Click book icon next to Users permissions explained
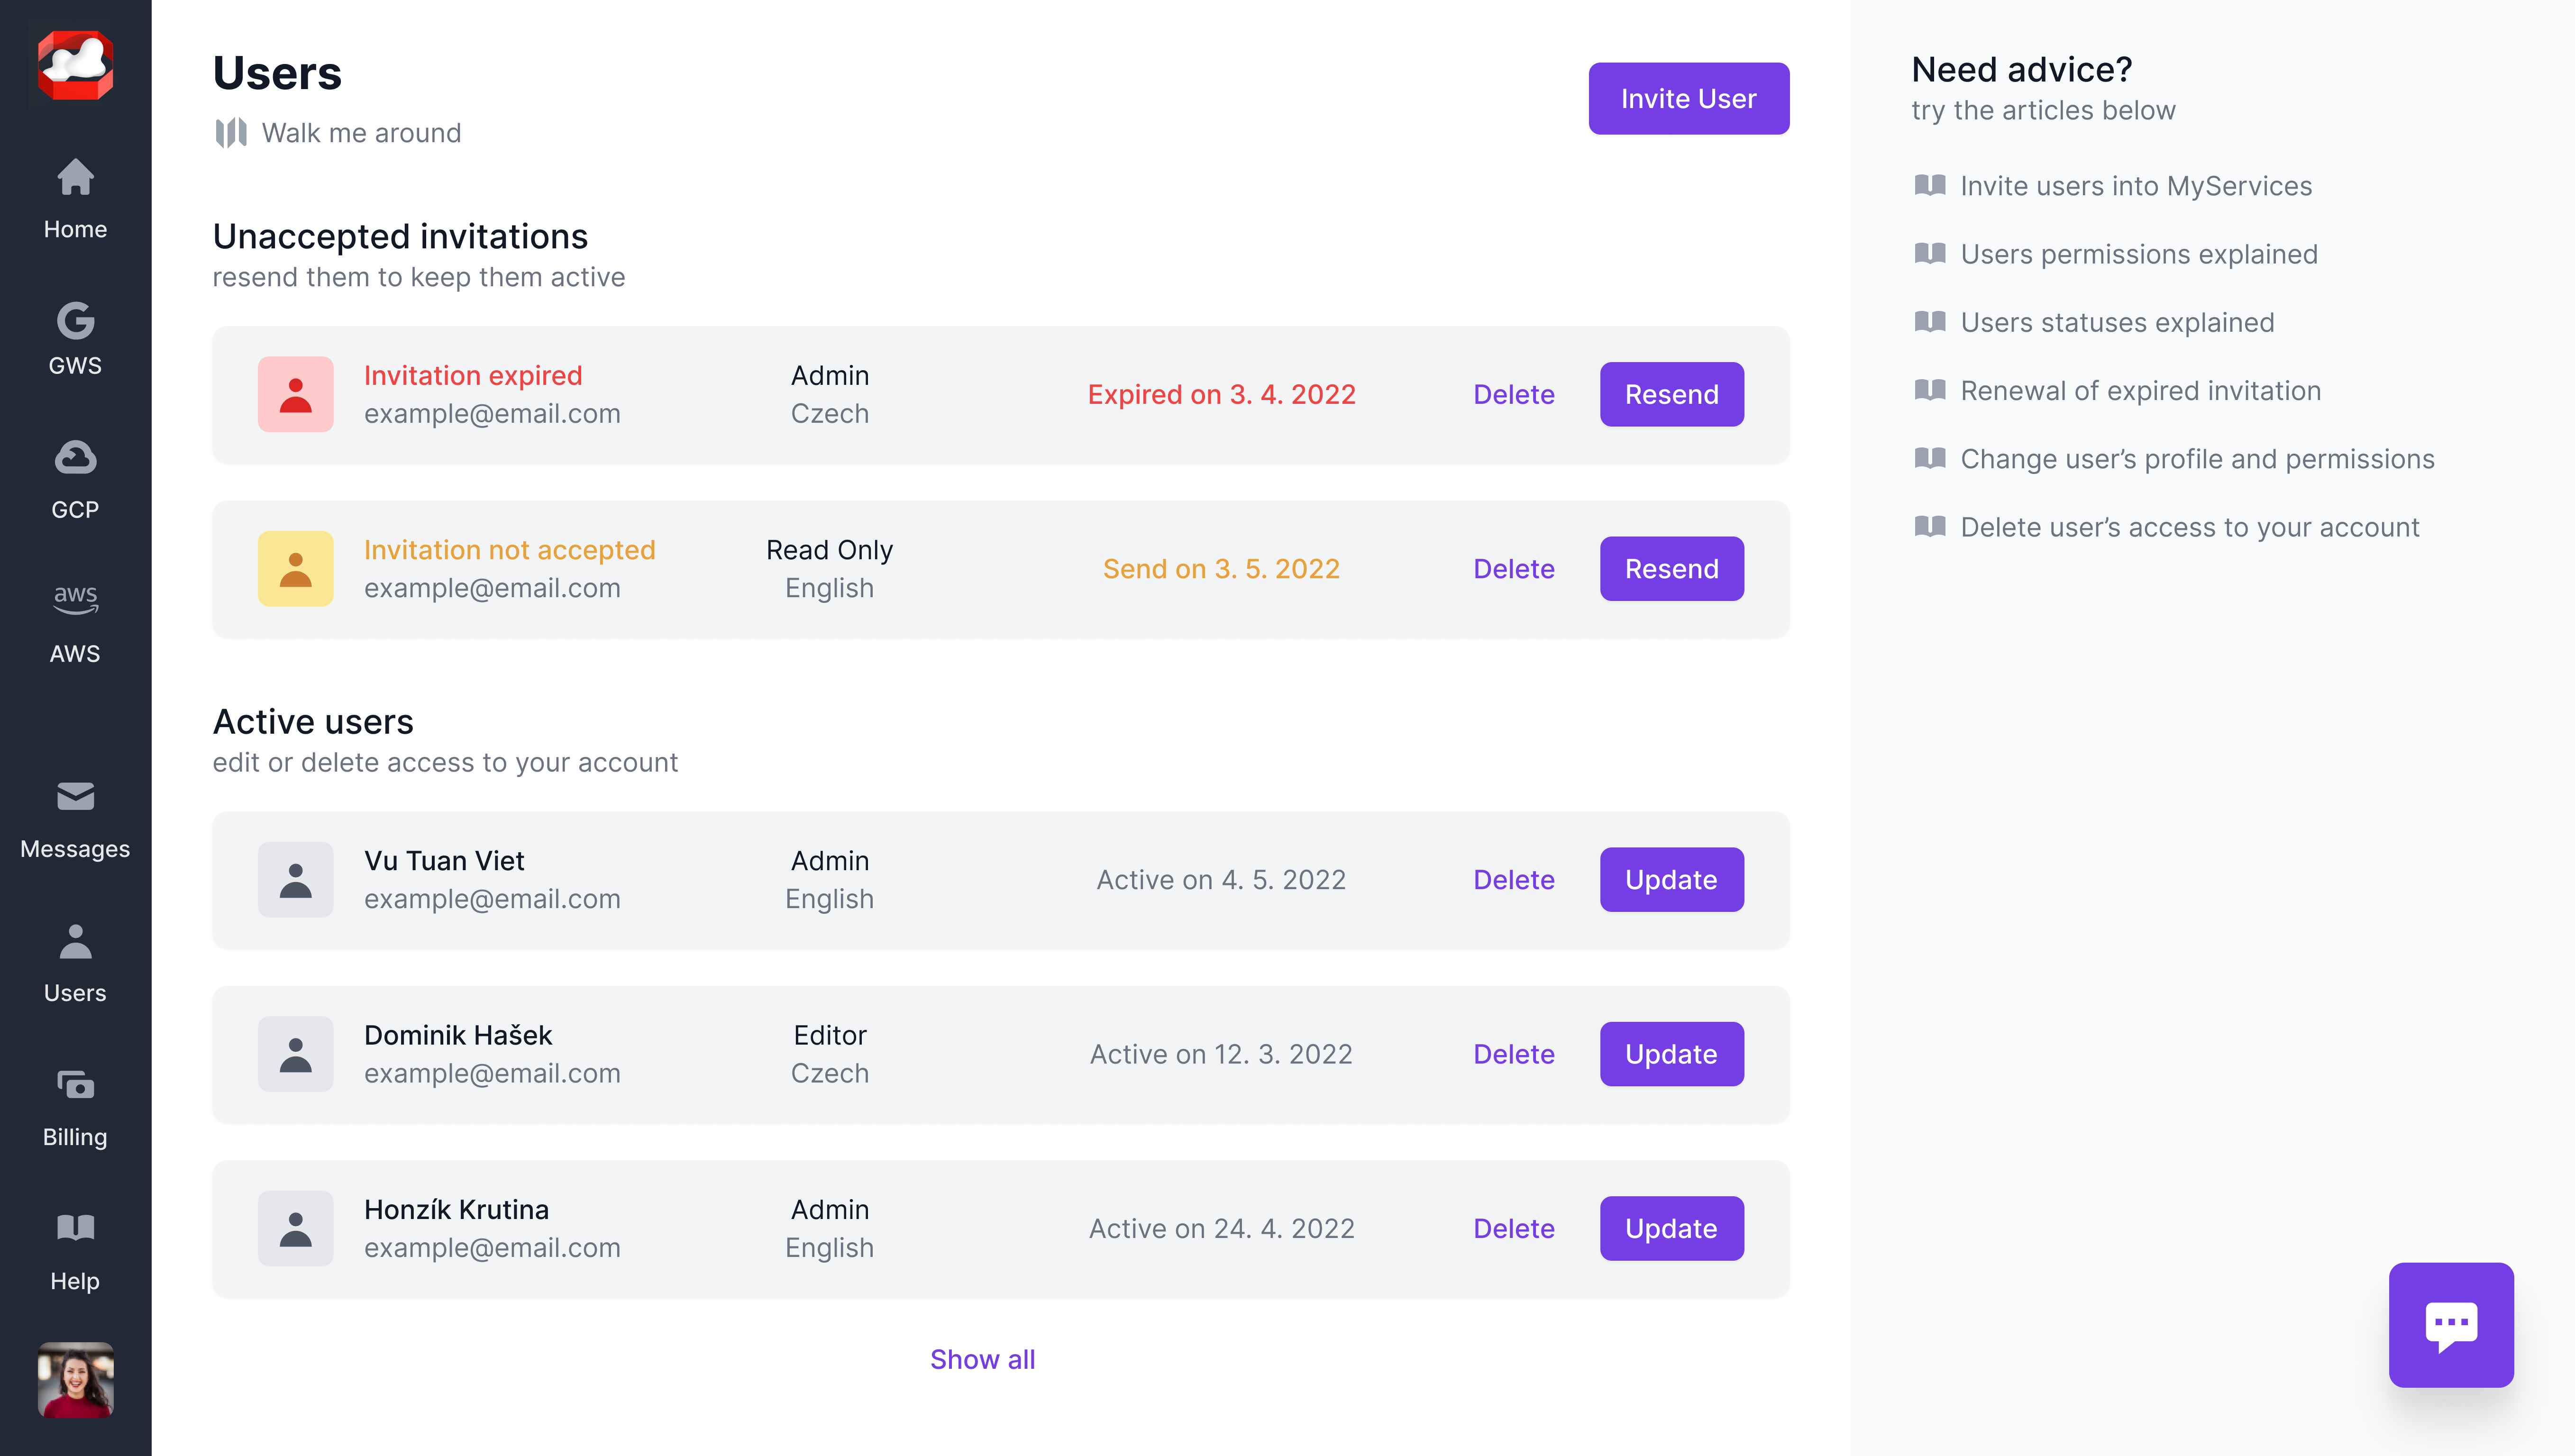Image resolution: width=2575 pixels, height=1456 pixels. coord(1929,253)
